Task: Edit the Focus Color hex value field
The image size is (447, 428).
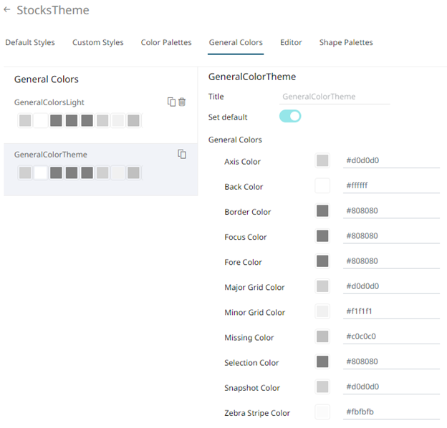Action: pyautogui.click(x=390, y=236)
